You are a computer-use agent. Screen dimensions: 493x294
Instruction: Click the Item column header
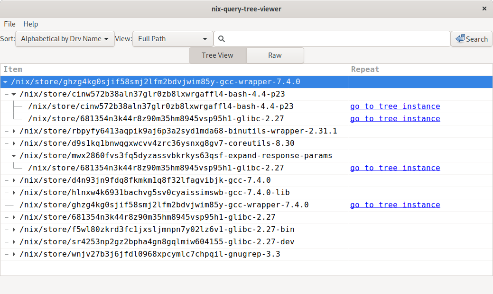click(174, 69)
